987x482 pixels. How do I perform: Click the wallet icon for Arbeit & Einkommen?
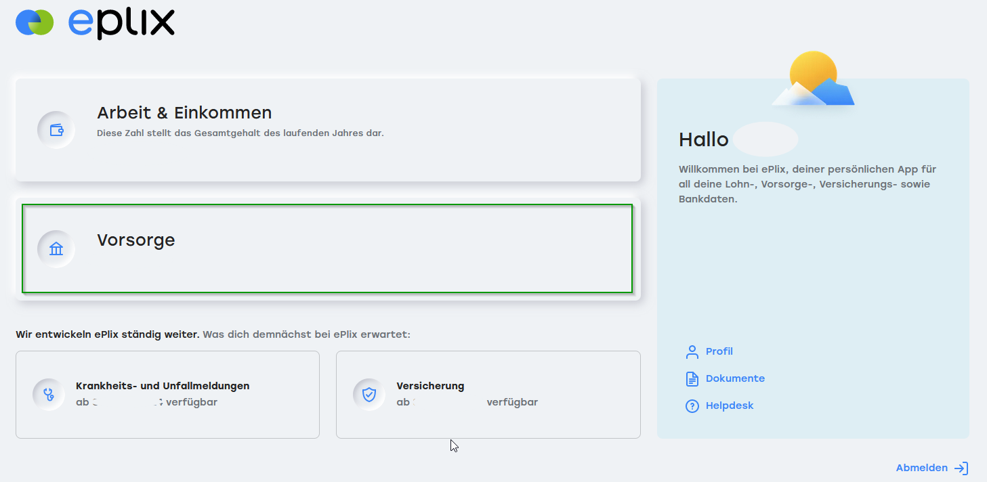click(x=56, y=130)
